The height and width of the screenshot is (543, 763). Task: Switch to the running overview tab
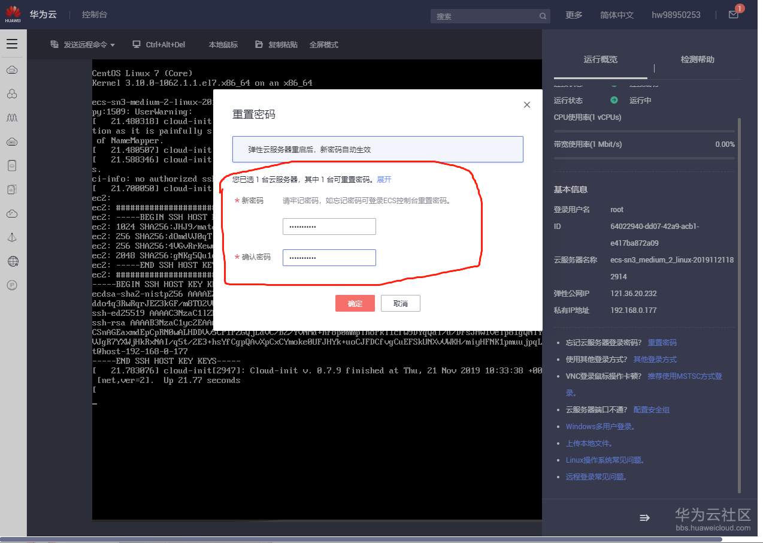601,59
